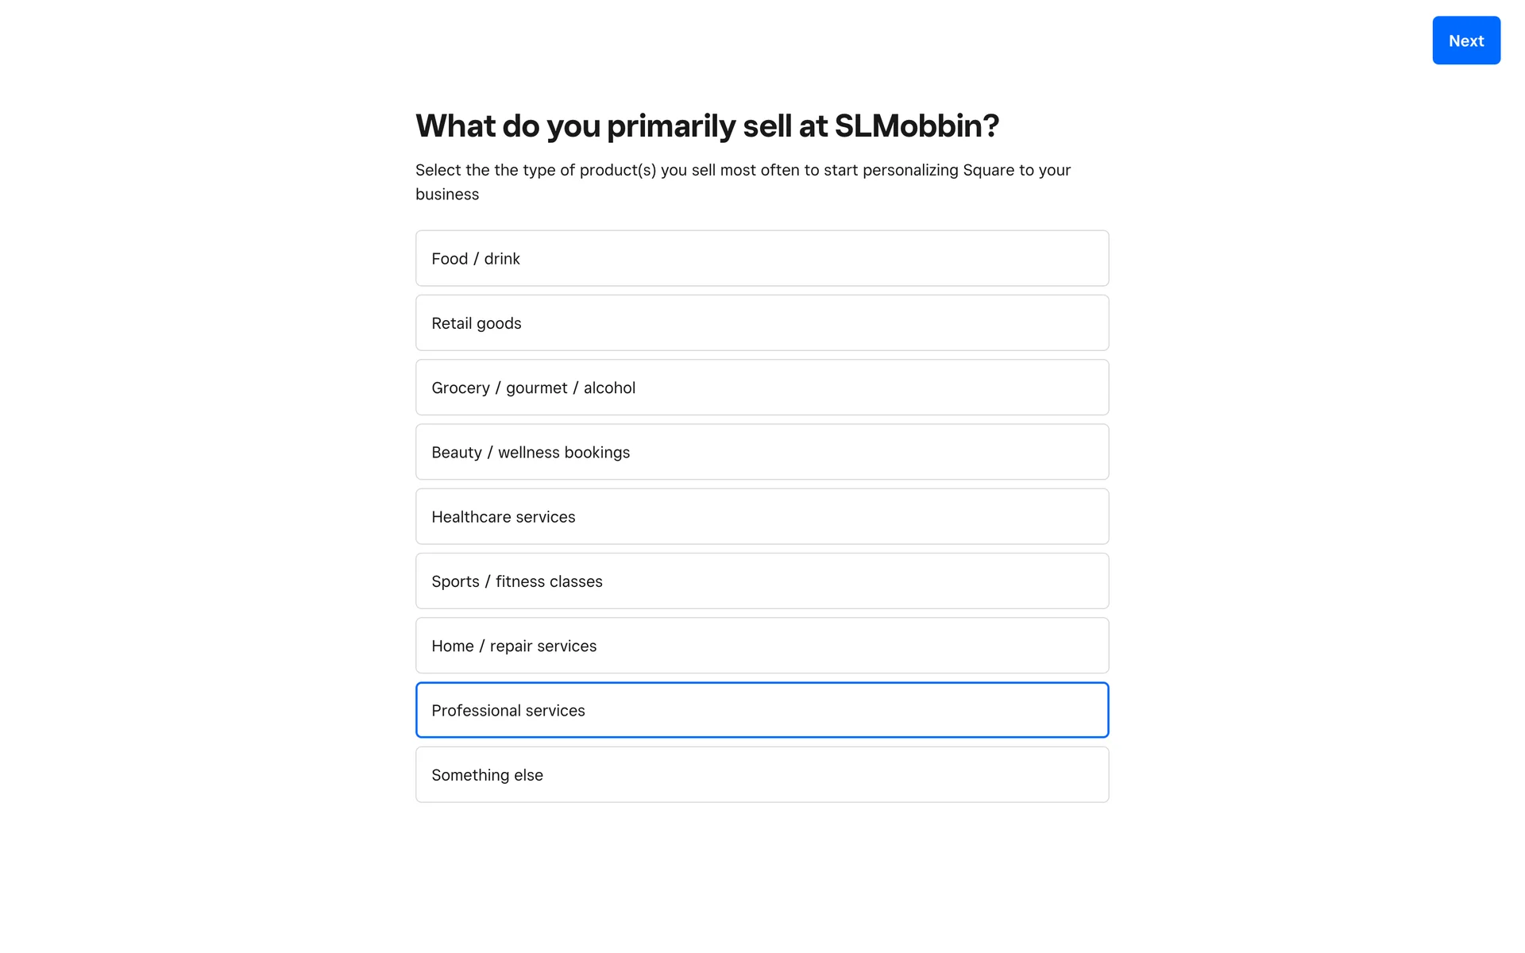Viewport: 1525px width, 953px height.
Task: Click the "Retail goods" label text
Action: [477, 323]
